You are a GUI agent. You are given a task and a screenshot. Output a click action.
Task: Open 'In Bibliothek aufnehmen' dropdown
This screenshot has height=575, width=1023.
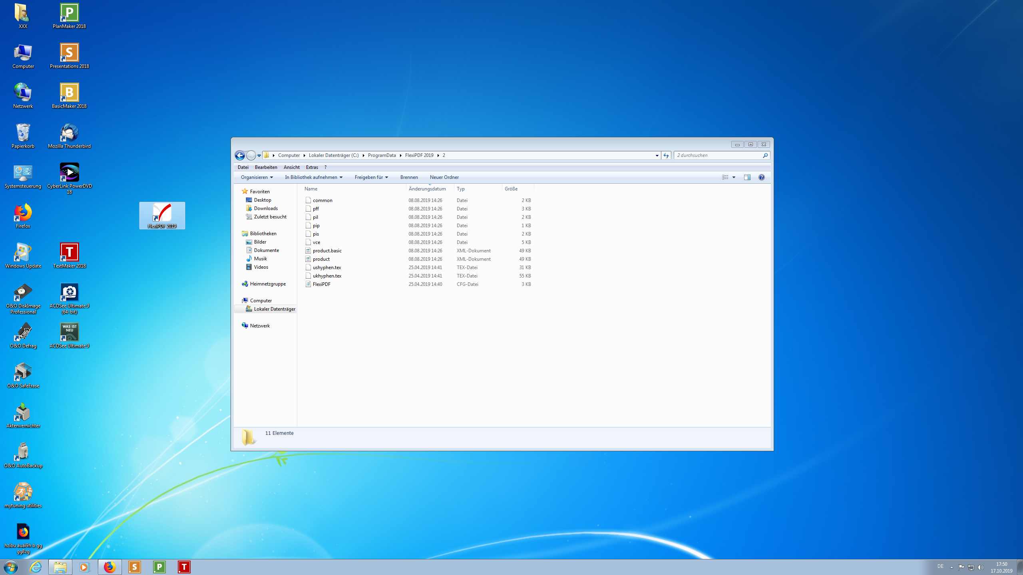coord(314,177)
